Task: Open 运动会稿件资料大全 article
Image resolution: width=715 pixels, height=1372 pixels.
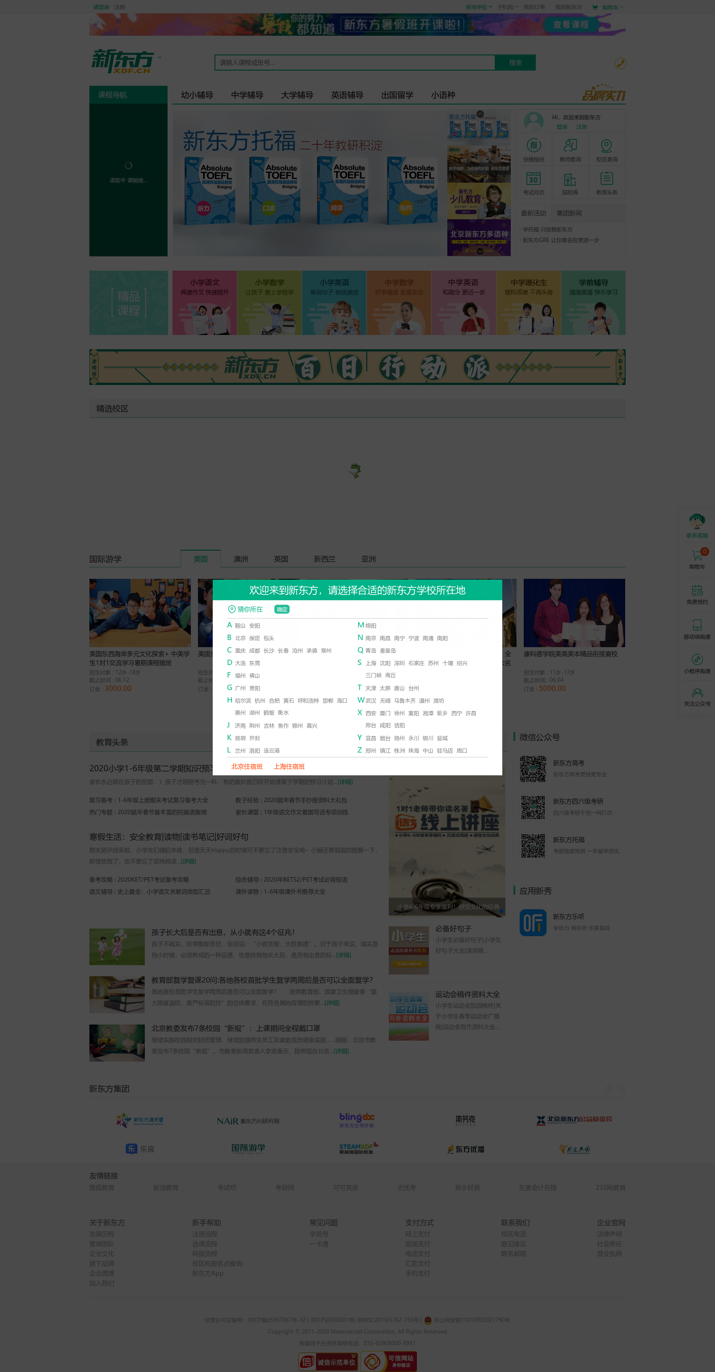Action: coord(467,994)
